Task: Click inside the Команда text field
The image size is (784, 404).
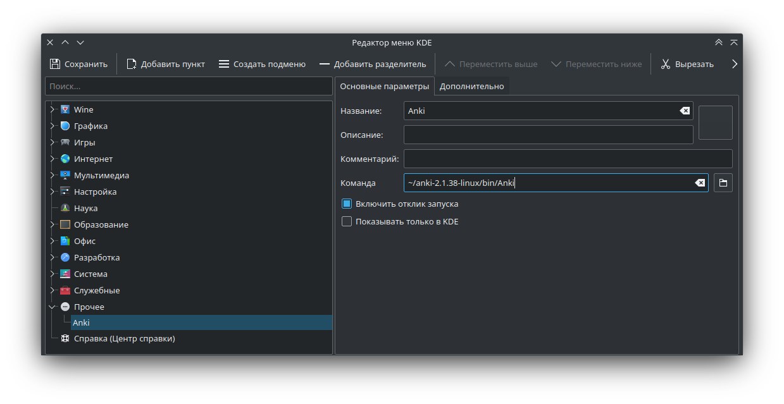Action: [556, 183]
